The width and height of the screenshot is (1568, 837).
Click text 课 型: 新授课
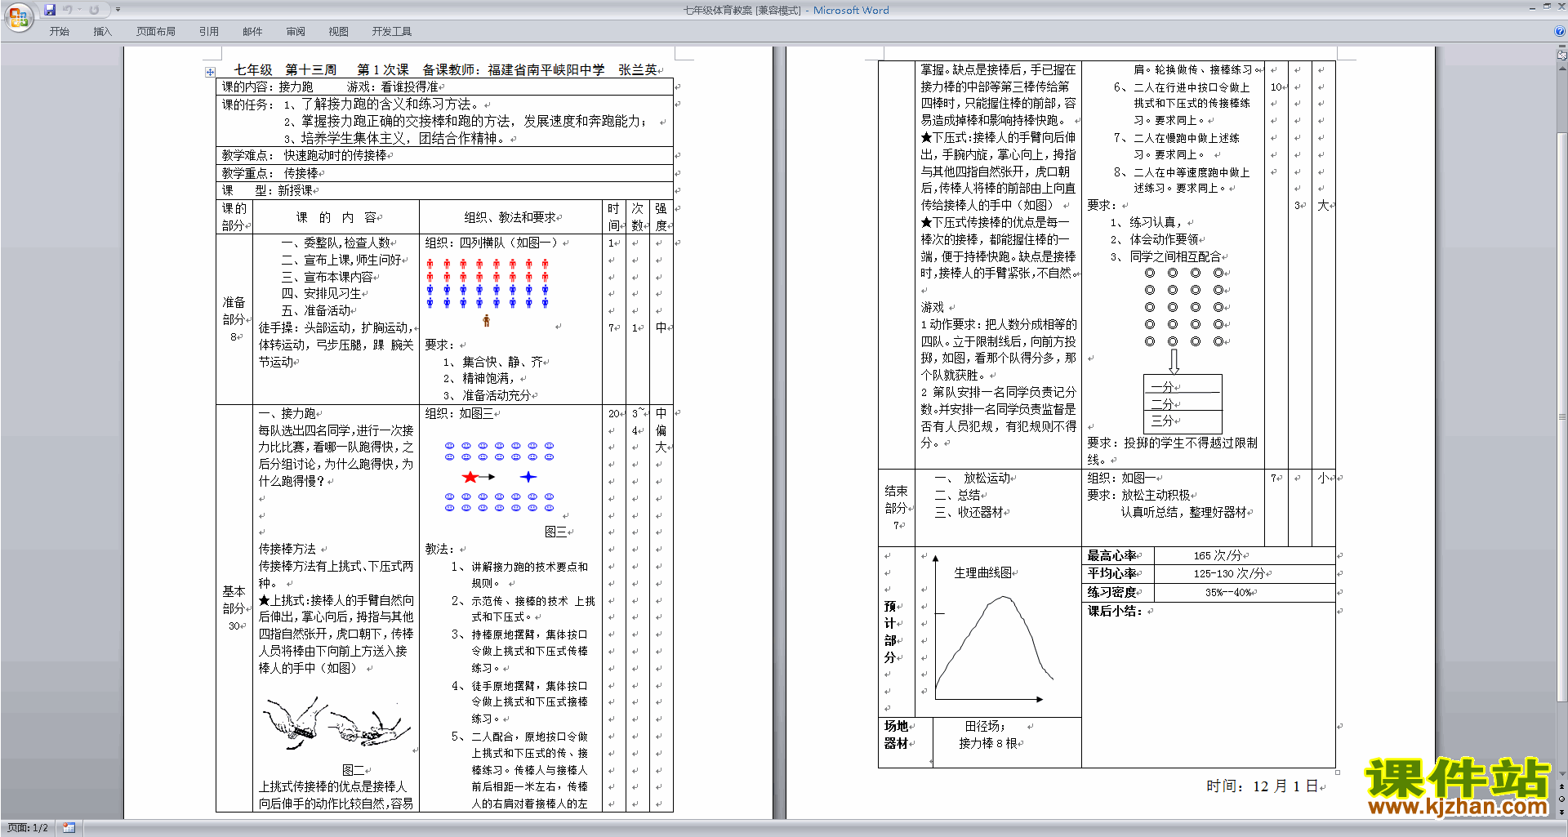tap(268, 190)
